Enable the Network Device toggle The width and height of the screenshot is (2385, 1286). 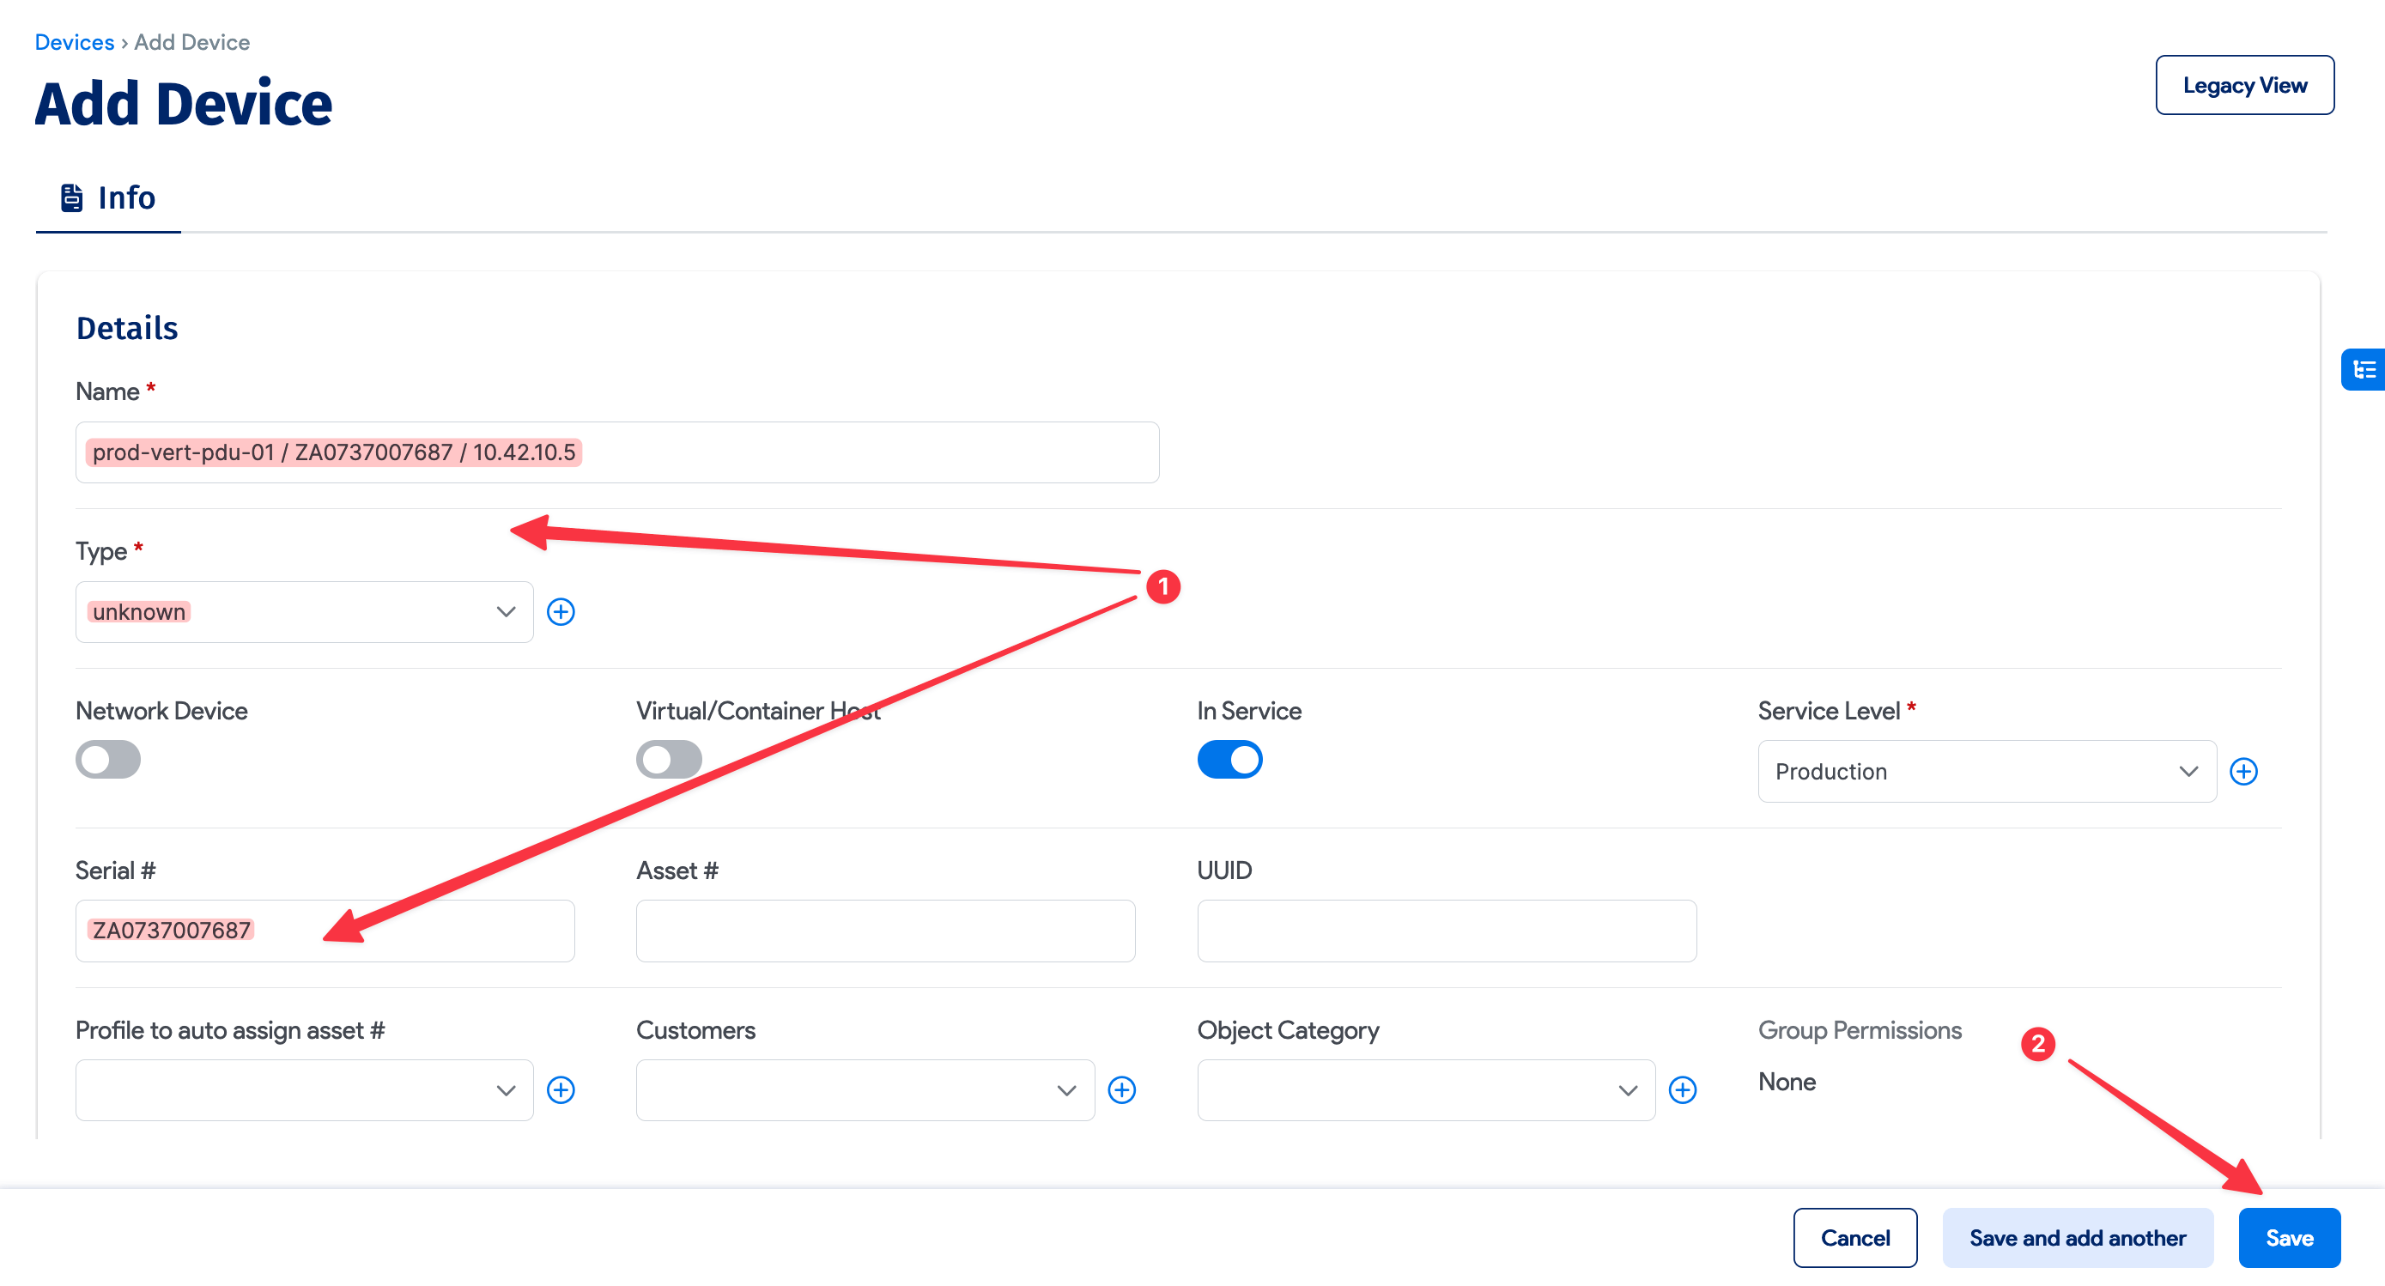107,759
